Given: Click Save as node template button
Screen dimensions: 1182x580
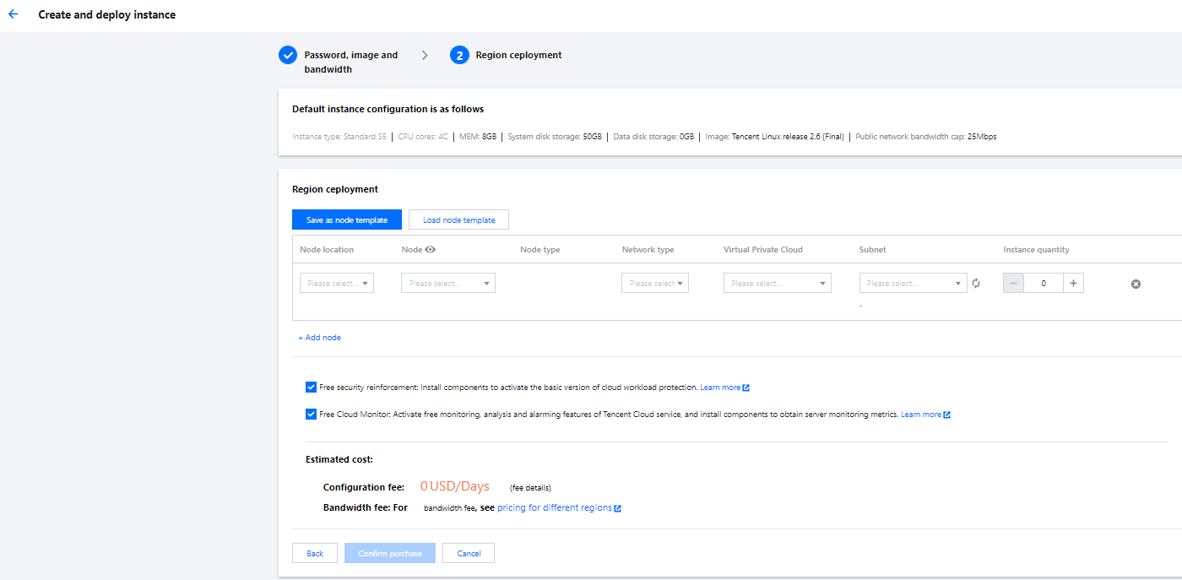Looking at the screenshot, I should click(x=347, y=220).
